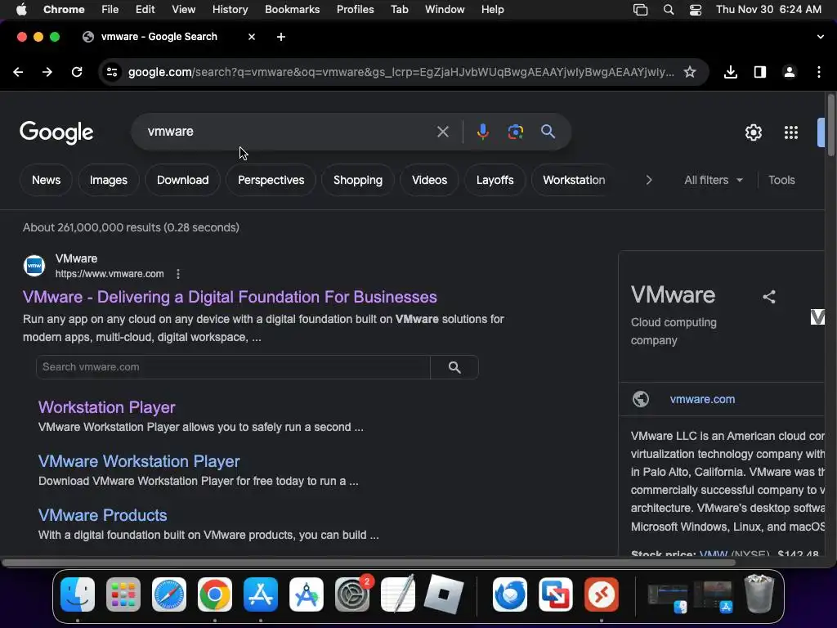
Task: Bookmark this page with the star icon
Action: 690,72
